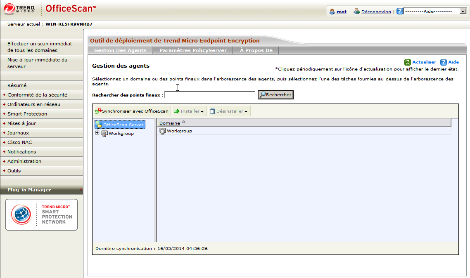Click the Smart Protection Network banner
Image resolution: width=470 pixels, height=278 pixels.
tap(41, 214)
